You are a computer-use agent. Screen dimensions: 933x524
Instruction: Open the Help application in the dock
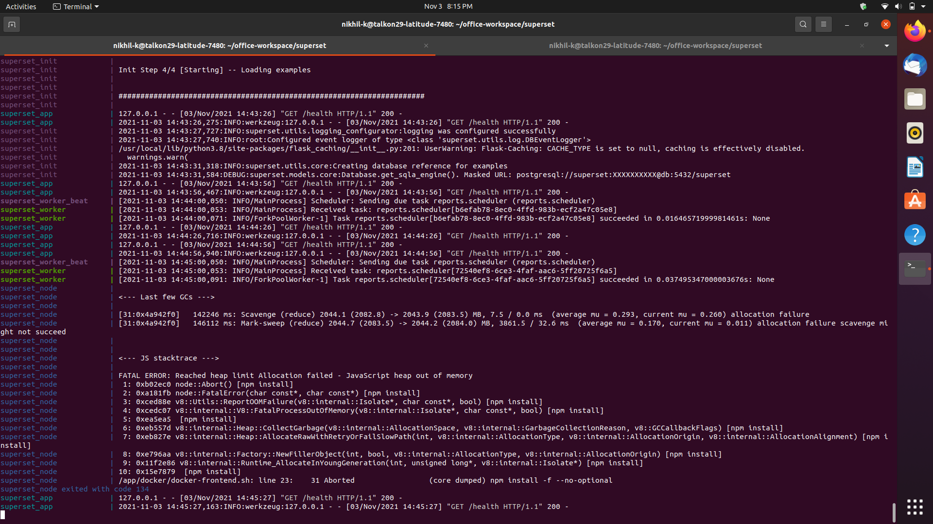(x=915, y=235)
